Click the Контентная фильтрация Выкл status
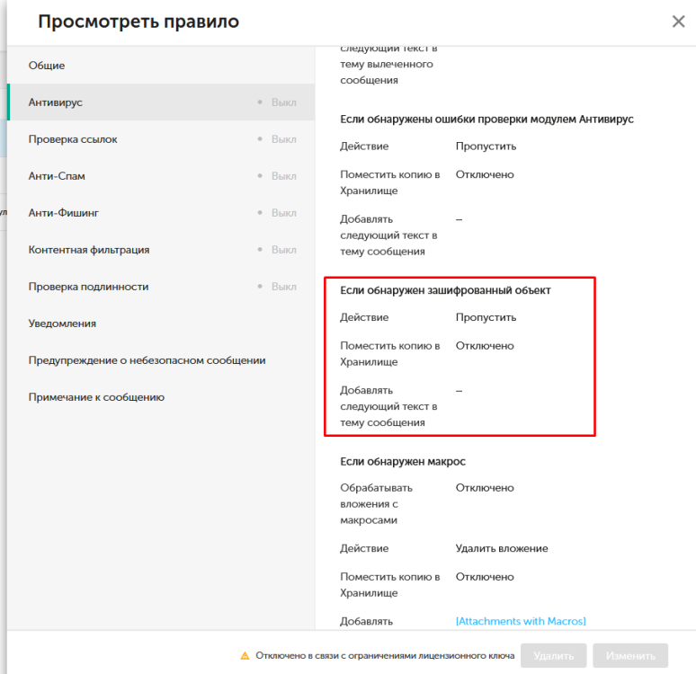This screenshot has width=696, height=674. click(283, 250)
